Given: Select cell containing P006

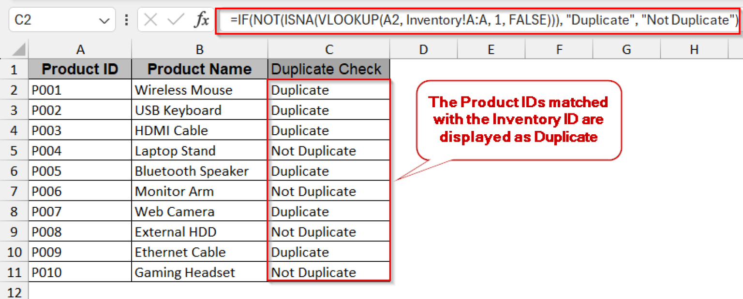Looking at the screenshot, I should (x=80, y=192).
